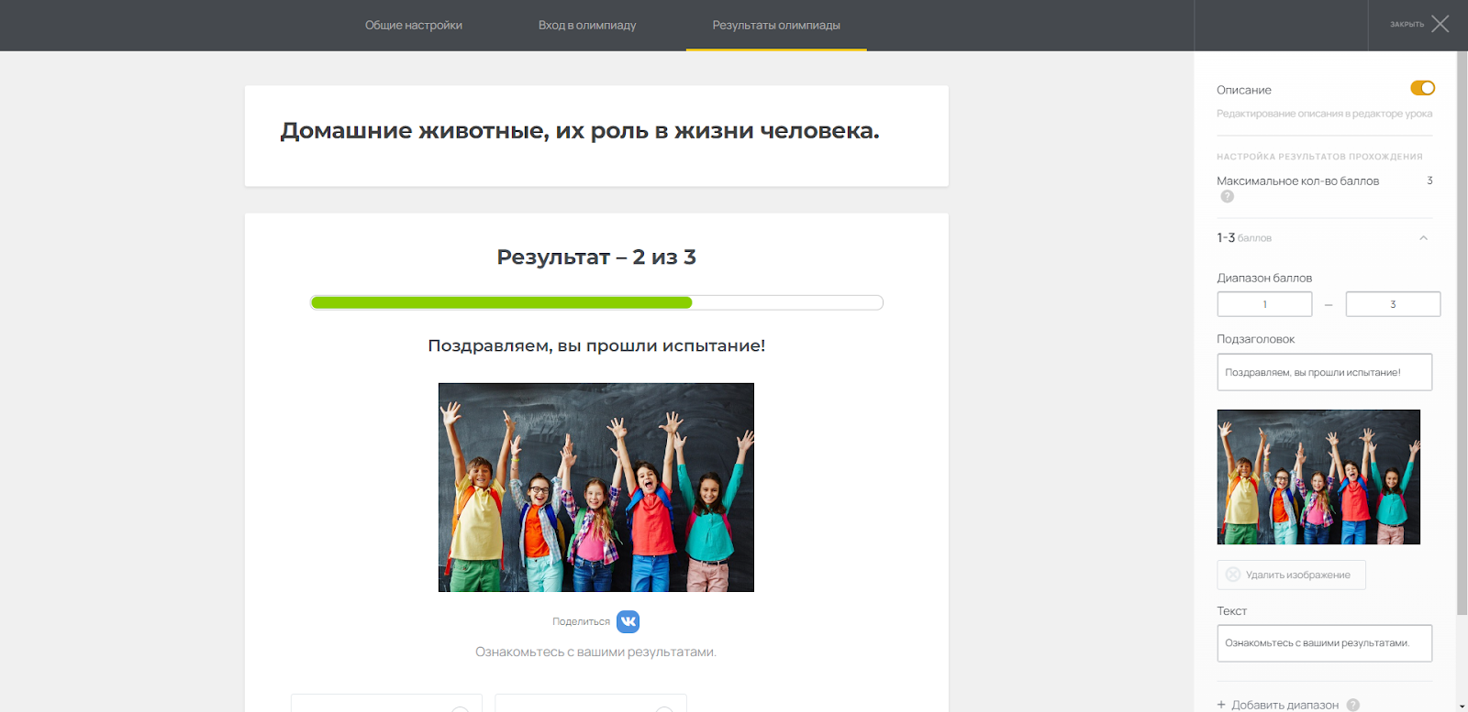Click the Максимальное кол-во баллов value 3

point(1429,181)
